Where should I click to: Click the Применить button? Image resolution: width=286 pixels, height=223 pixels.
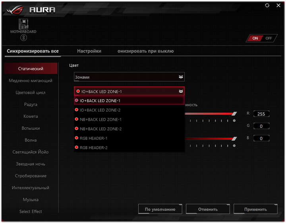(x=255, y=209)
